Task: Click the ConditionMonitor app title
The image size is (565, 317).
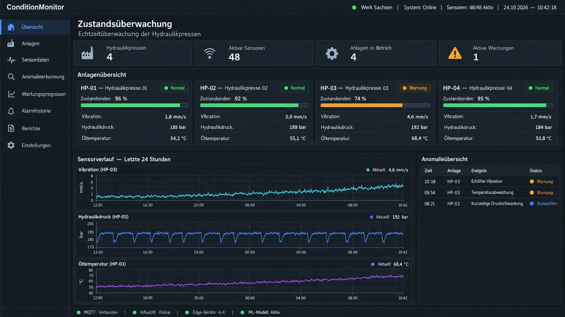Action: [35, 7]
